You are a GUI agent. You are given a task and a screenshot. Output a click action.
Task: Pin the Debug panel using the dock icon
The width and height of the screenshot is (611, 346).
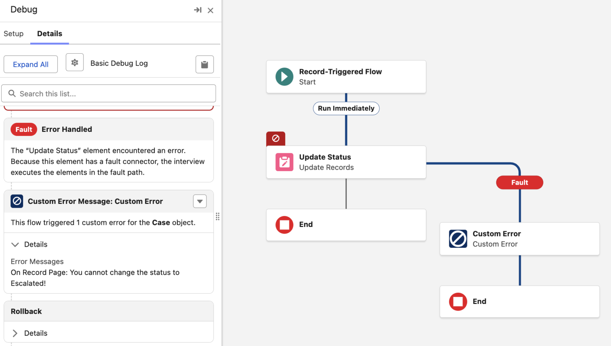198,10
